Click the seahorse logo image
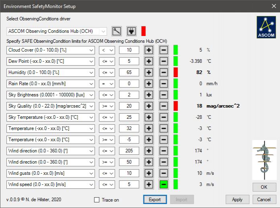The width and height of the screenshot is (280, 208). pyautogui.click(x=264, y=160)
